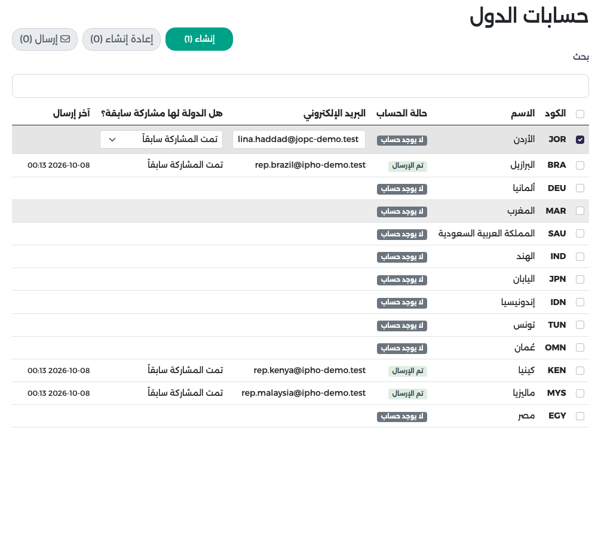Click last-sent date in MYS row
This screenshot has width=601, height=557.
coord(59,393)
